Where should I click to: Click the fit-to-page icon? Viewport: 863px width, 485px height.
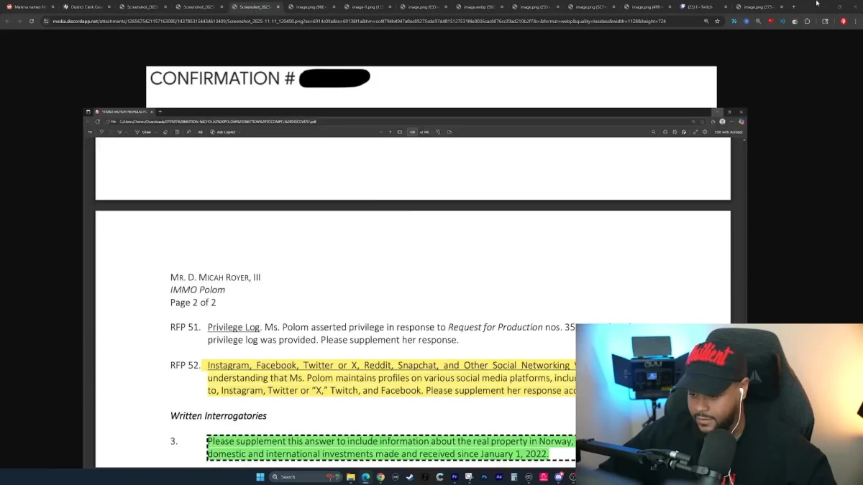400,132
